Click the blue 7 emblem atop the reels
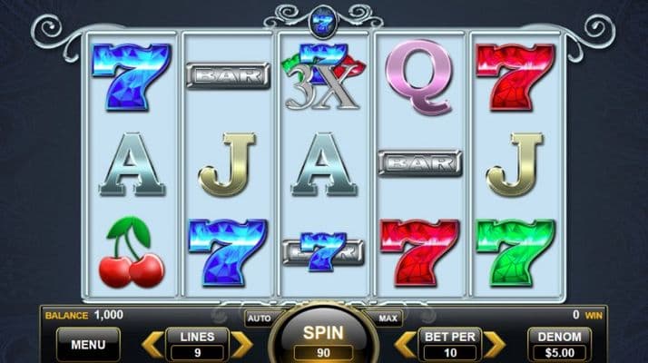648x363 pixels. [x=323, y=23]
